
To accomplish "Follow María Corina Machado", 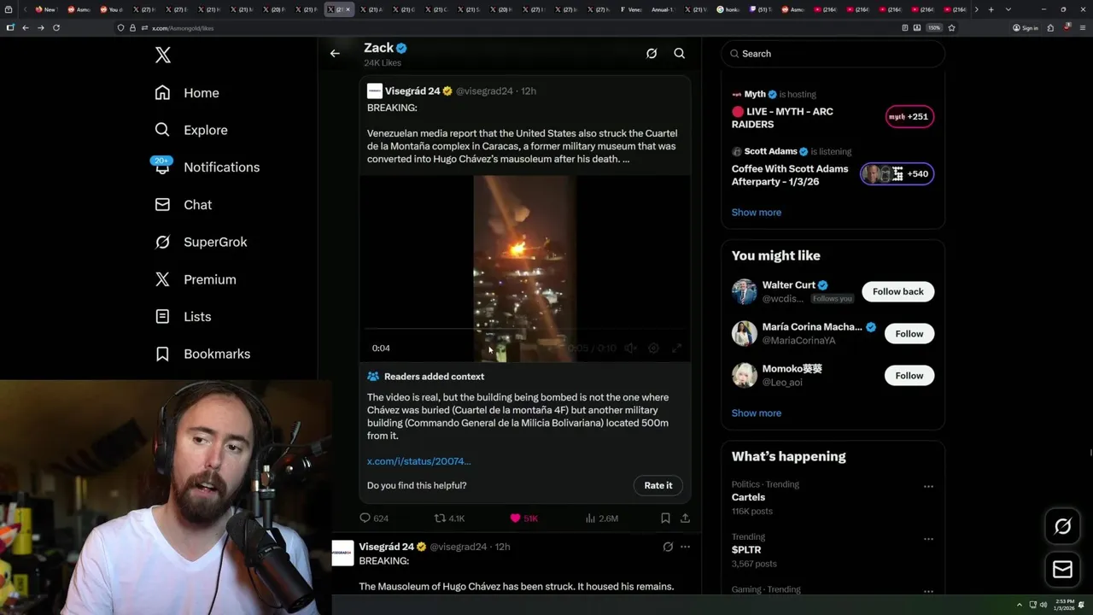I will (909, 334).
